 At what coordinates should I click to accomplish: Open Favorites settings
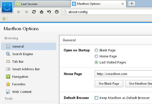coord(29,84)
